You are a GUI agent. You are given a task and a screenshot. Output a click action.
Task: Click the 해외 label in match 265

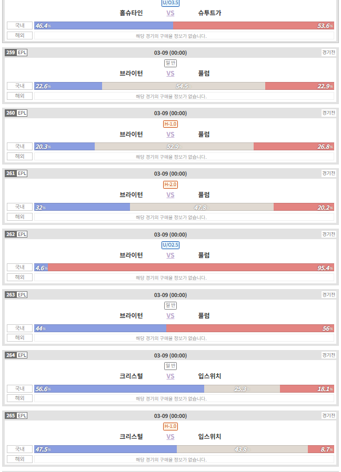19,459
